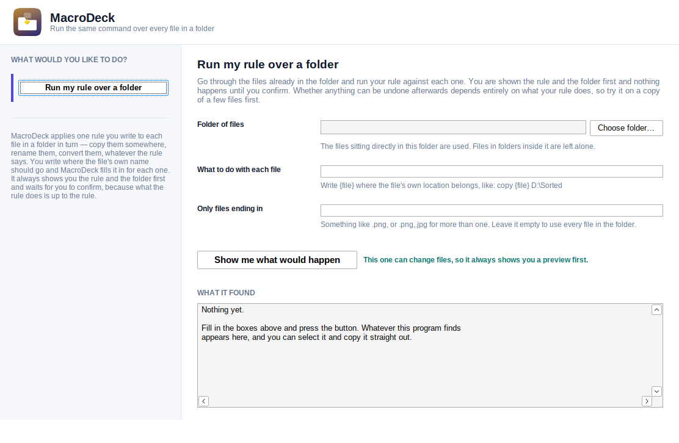Click the 'Only files ending in' field

(492, 211)
